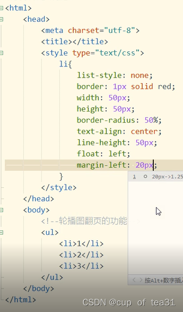Collapse the <html> tag fold marker

click(x=1, y=8)
